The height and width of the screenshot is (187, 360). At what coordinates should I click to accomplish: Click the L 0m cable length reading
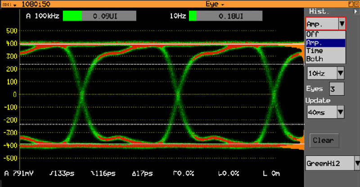pyautogui.click(x=271, y=174)
